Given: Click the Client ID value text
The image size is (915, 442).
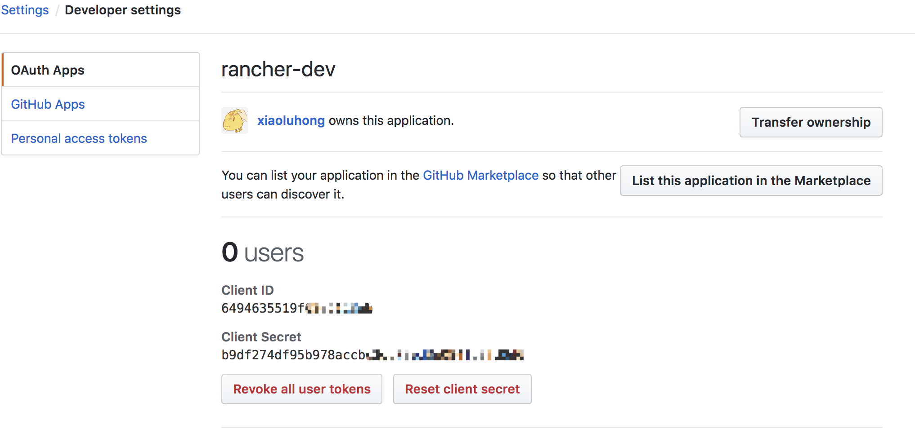Looking at the screenshot, I should pyautogui.click(x=297, y=308).
